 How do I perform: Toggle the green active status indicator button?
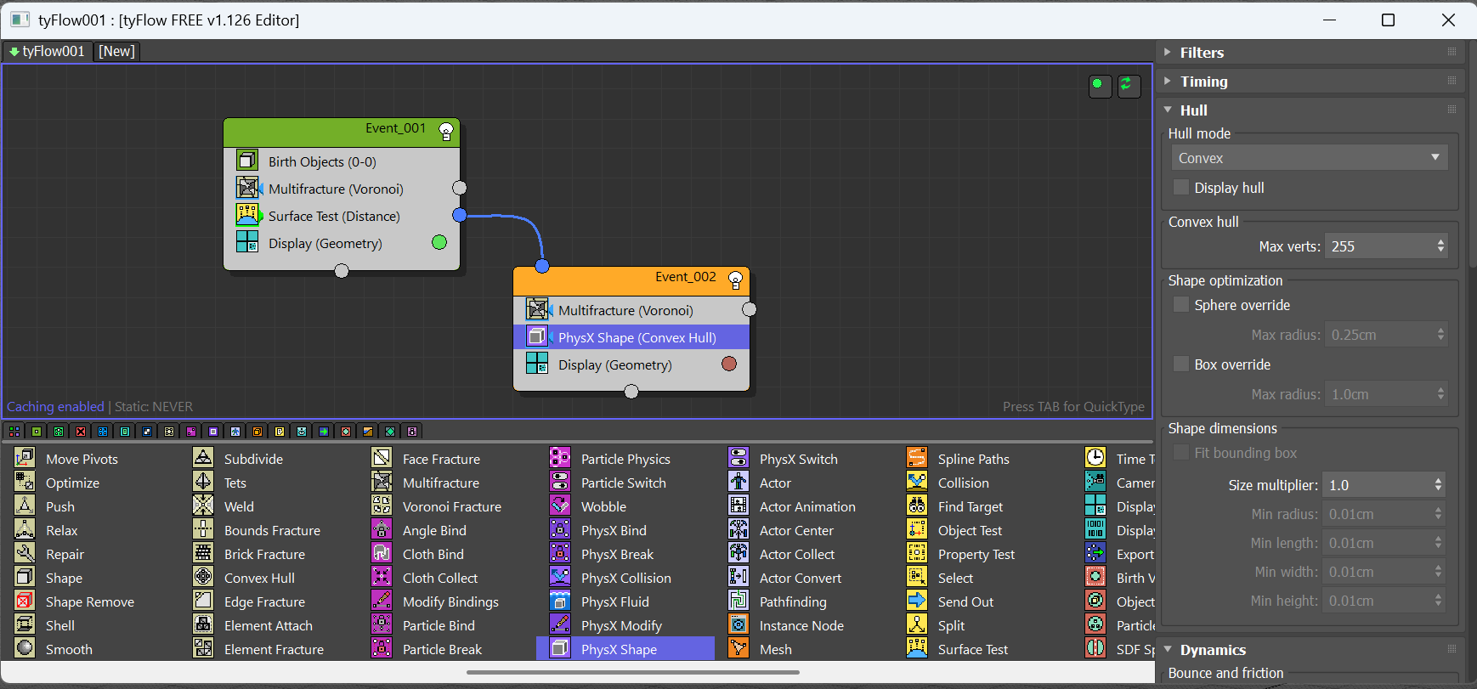click(1100, 85)
